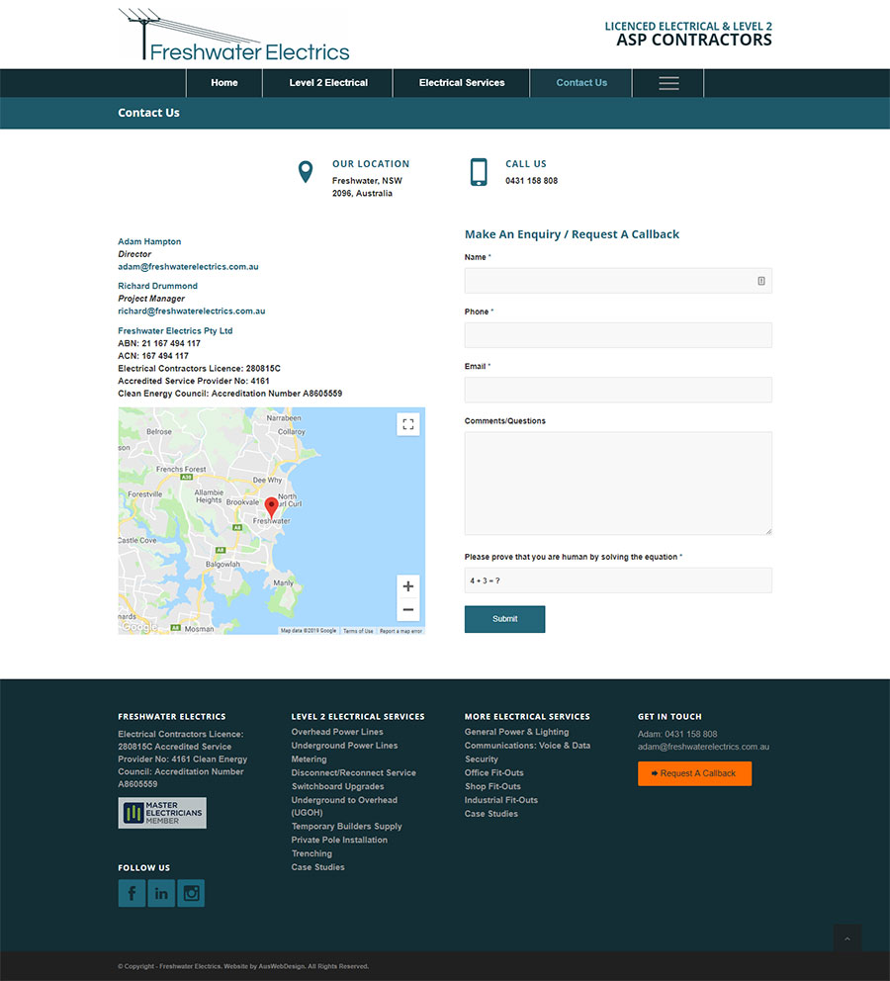This screenshot has height=981, width=890.
Task: Open the Level 2 Electrical menu
Action: click(x=327, y=83)
